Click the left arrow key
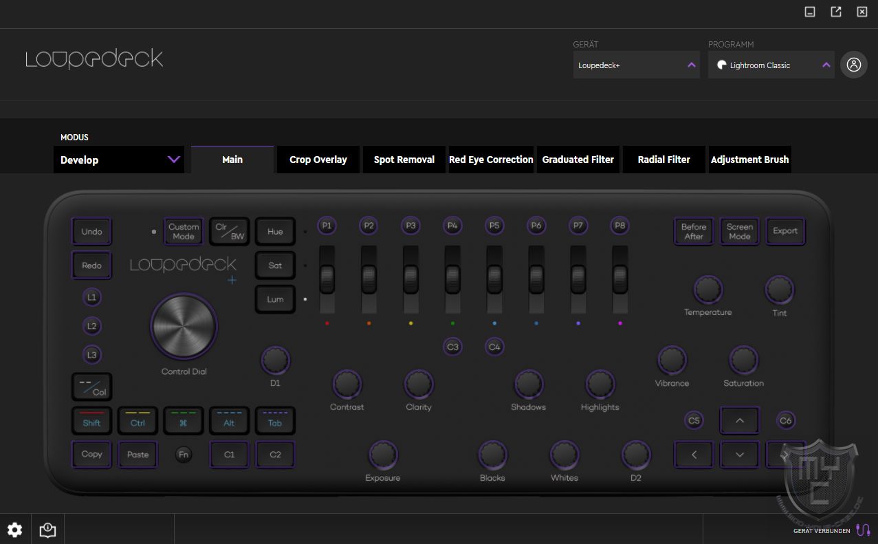 point(694,455)
